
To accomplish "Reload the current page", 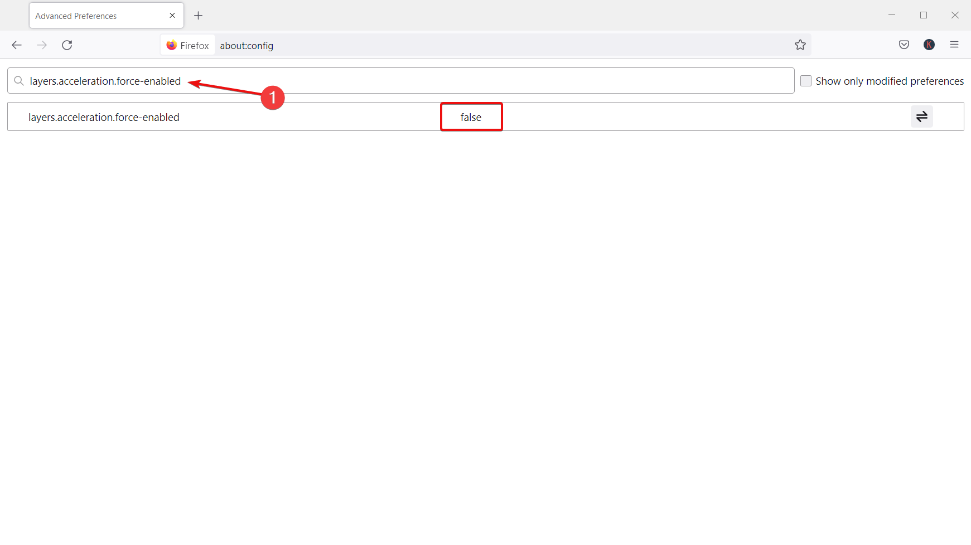I will [x=67, y=45].
